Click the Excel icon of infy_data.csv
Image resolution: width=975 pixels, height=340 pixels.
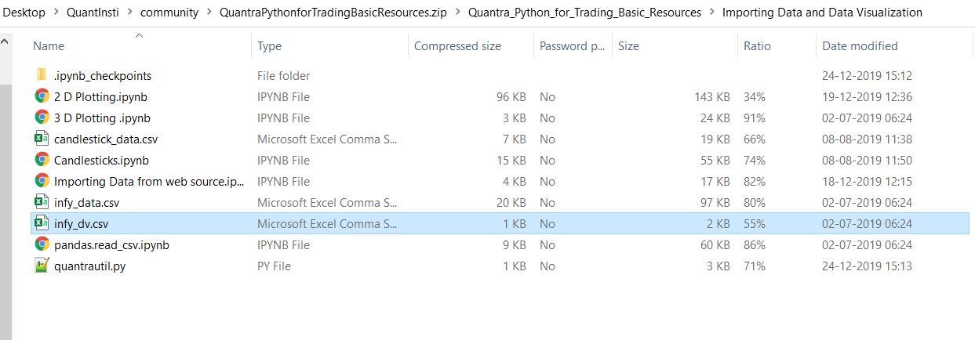[42, 203]
